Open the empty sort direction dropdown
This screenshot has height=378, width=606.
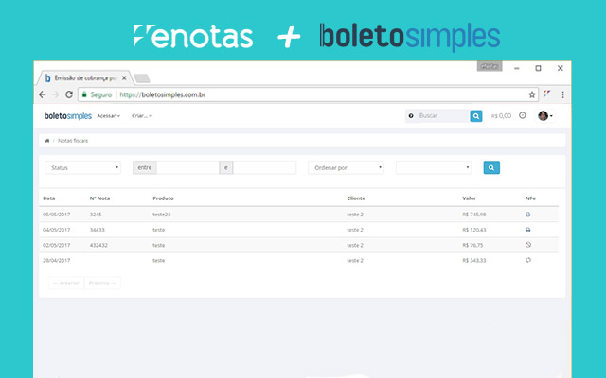click(434, 167)
